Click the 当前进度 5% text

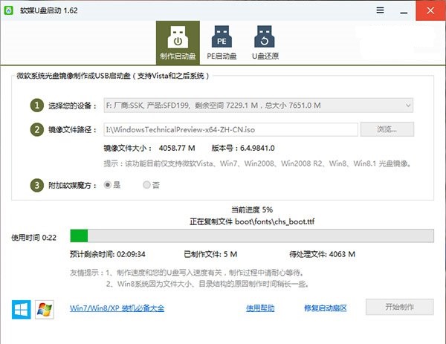pos(252,210)
